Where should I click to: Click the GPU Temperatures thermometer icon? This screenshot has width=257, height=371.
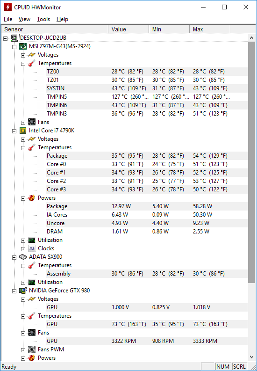click(32, 316)
